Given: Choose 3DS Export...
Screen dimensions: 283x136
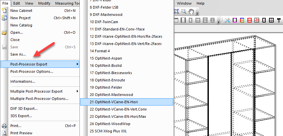Looking at the screenshot, I should (x=40, y=116).
